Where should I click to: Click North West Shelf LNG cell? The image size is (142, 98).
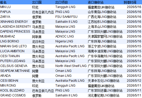[x=71, y=66]
